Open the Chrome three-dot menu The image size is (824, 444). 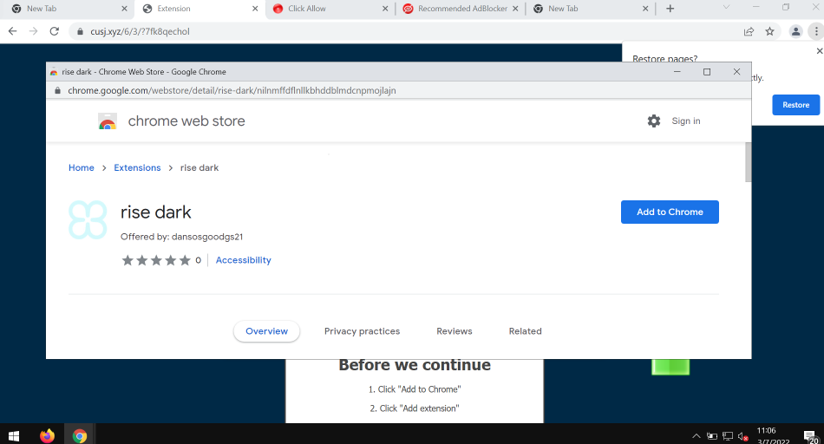pos(815,31)
